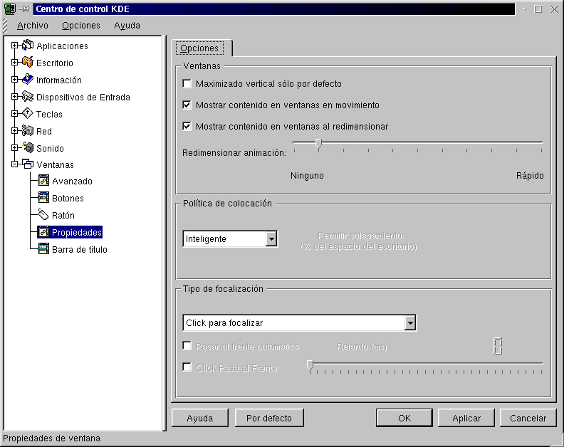
Task: Toggle Mostrar contenido en ventanas al redimensionar
Action: [x=187, y=127]
